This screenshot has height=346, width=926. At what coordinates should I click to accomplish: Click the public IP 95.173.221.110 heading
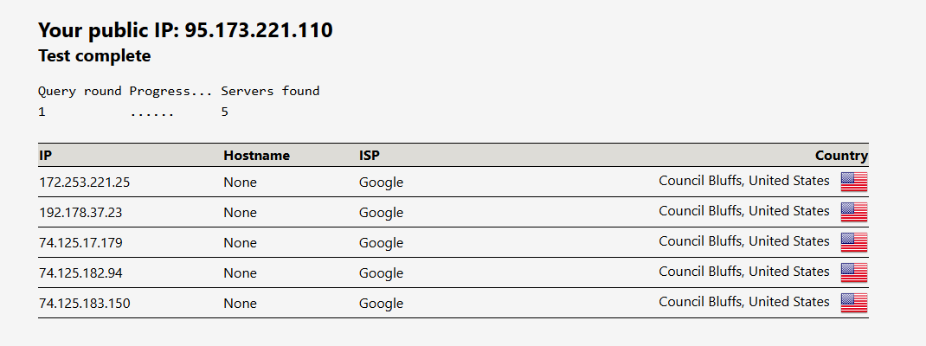click(x=185, y=30)
